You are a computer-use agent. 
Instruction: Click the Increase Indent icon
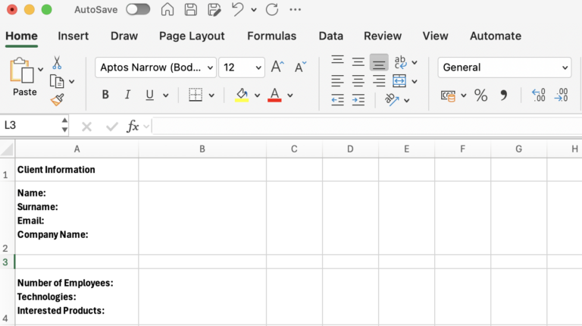358,100
